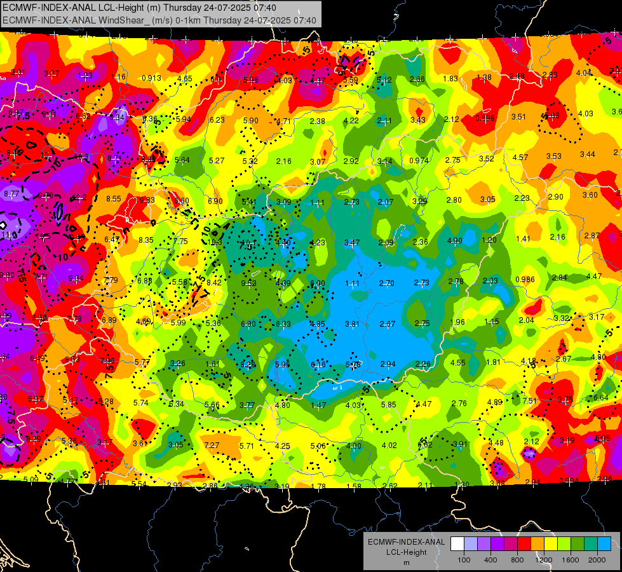Click the wind shear value 8.42
622x572 pixels.
tap(214, 283)
